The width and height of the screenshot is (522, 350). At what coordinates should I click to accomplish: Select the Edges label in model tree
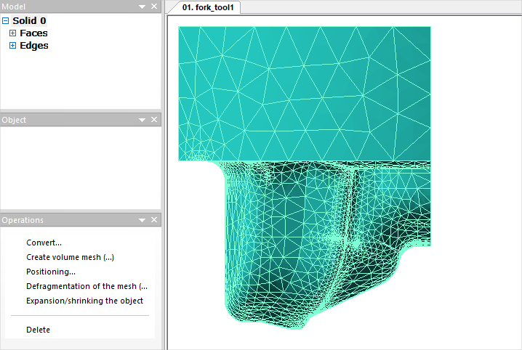click(34, 46)
